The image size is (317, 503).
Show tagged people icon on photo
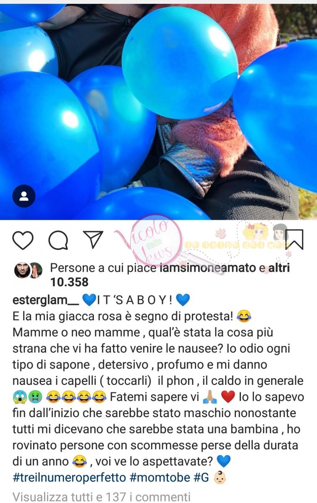pyautogui.click(x=24, y=196)
